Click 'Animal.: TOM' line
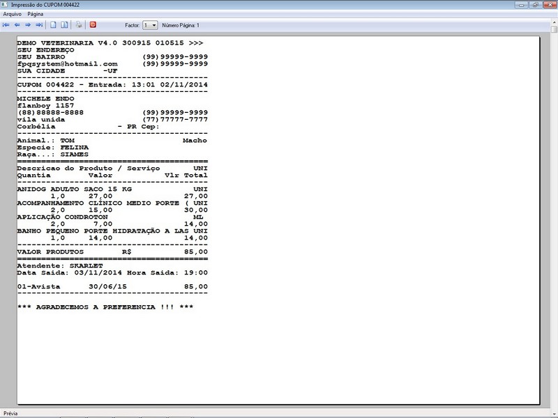The width and height of the screenshot is (558, 418). click(112, 141)
